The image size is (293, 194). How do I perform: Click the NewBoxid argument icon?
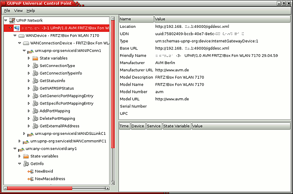pos(30,172)
